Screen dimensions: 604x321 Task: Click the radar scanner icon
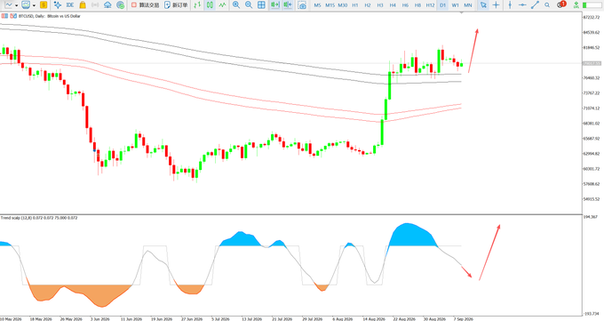[120, 5]
